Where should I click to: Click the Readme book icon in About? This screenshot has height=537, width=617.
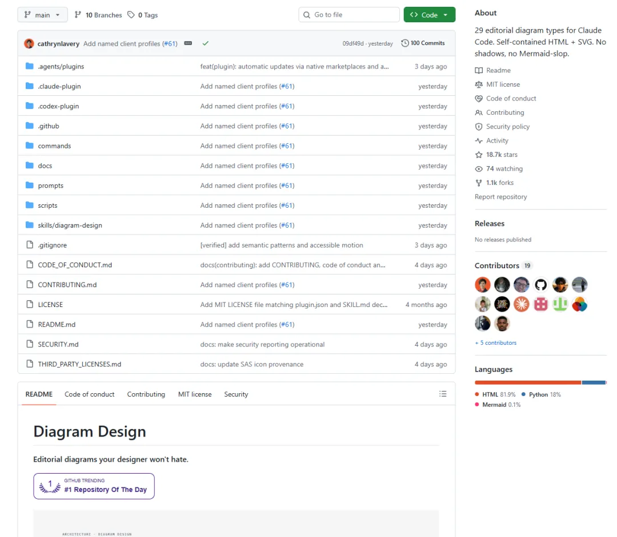(x=479, y=70)
